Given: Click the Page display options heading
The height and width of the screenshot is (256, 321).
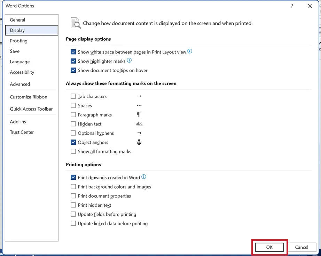Looking at the screenshot, I should [x=88, y=39].
